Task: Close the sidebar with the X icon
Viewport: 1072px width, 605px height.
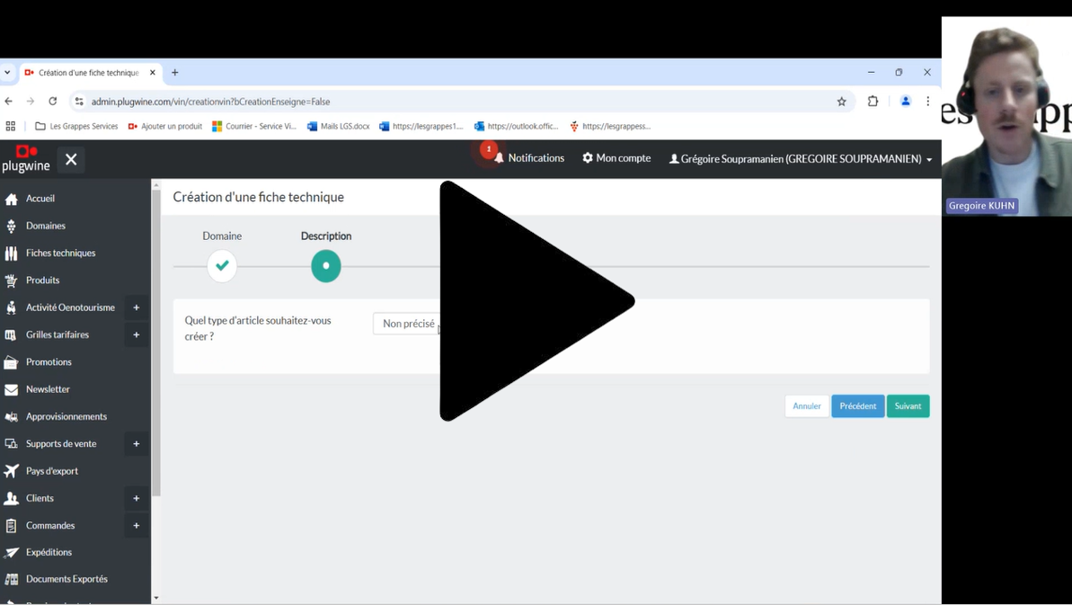Action: coord(71,160)
